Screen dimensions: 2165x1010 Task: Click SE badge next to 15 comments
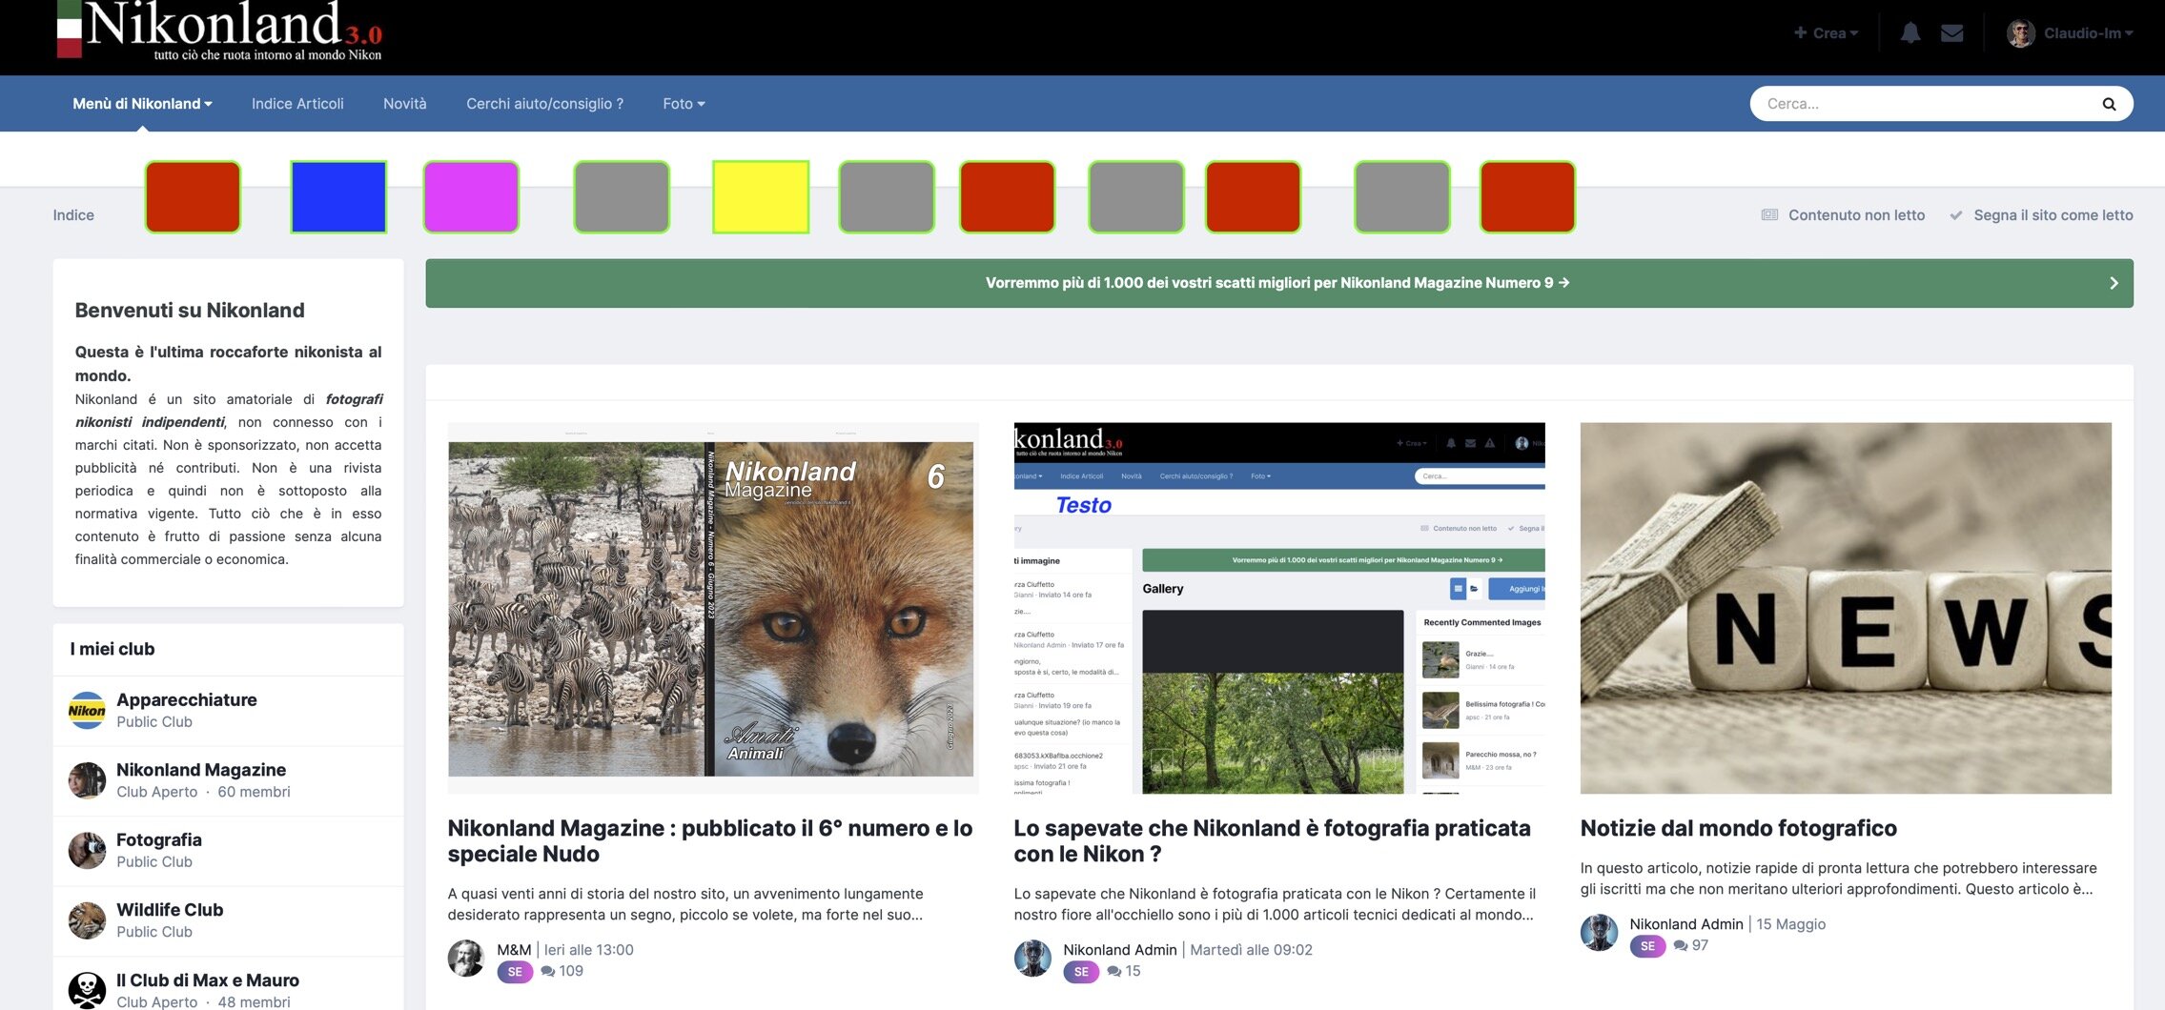pyautogui.click(x=1081, y=972)
